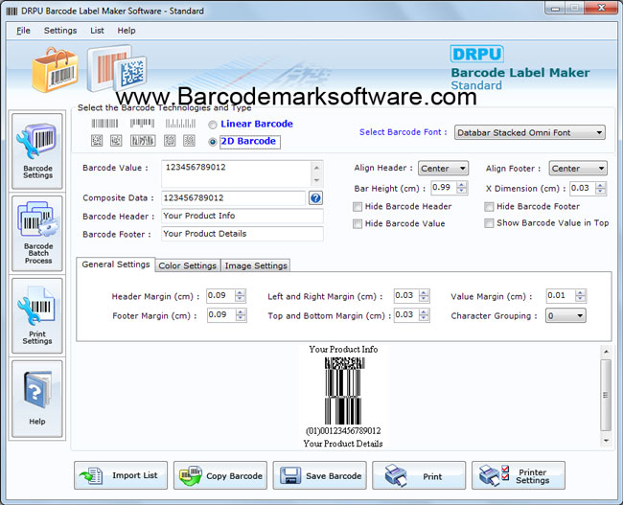Click the preview pane vertical scrollbar thumb
This screenshot has height=505, width=623.
606,396
